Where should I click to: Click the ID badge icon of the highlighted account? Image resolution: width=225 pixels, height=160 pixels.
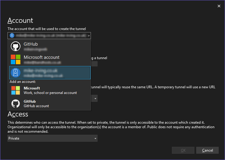pyautogui.click(x=16, y=73)
